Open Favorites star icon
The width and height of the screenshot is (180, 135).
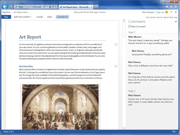[x=171, y=7]
